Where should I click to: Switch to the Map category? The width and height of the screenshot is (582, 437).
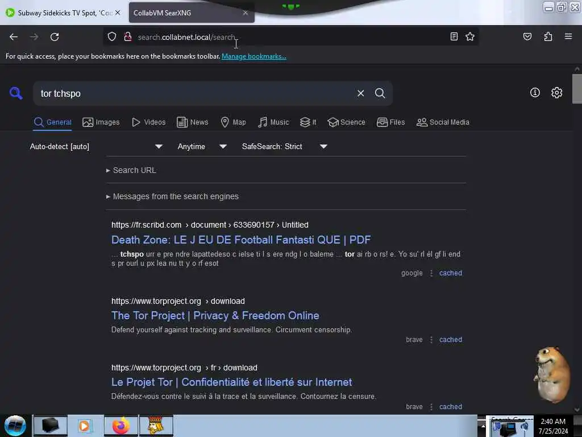pos(233,122)
